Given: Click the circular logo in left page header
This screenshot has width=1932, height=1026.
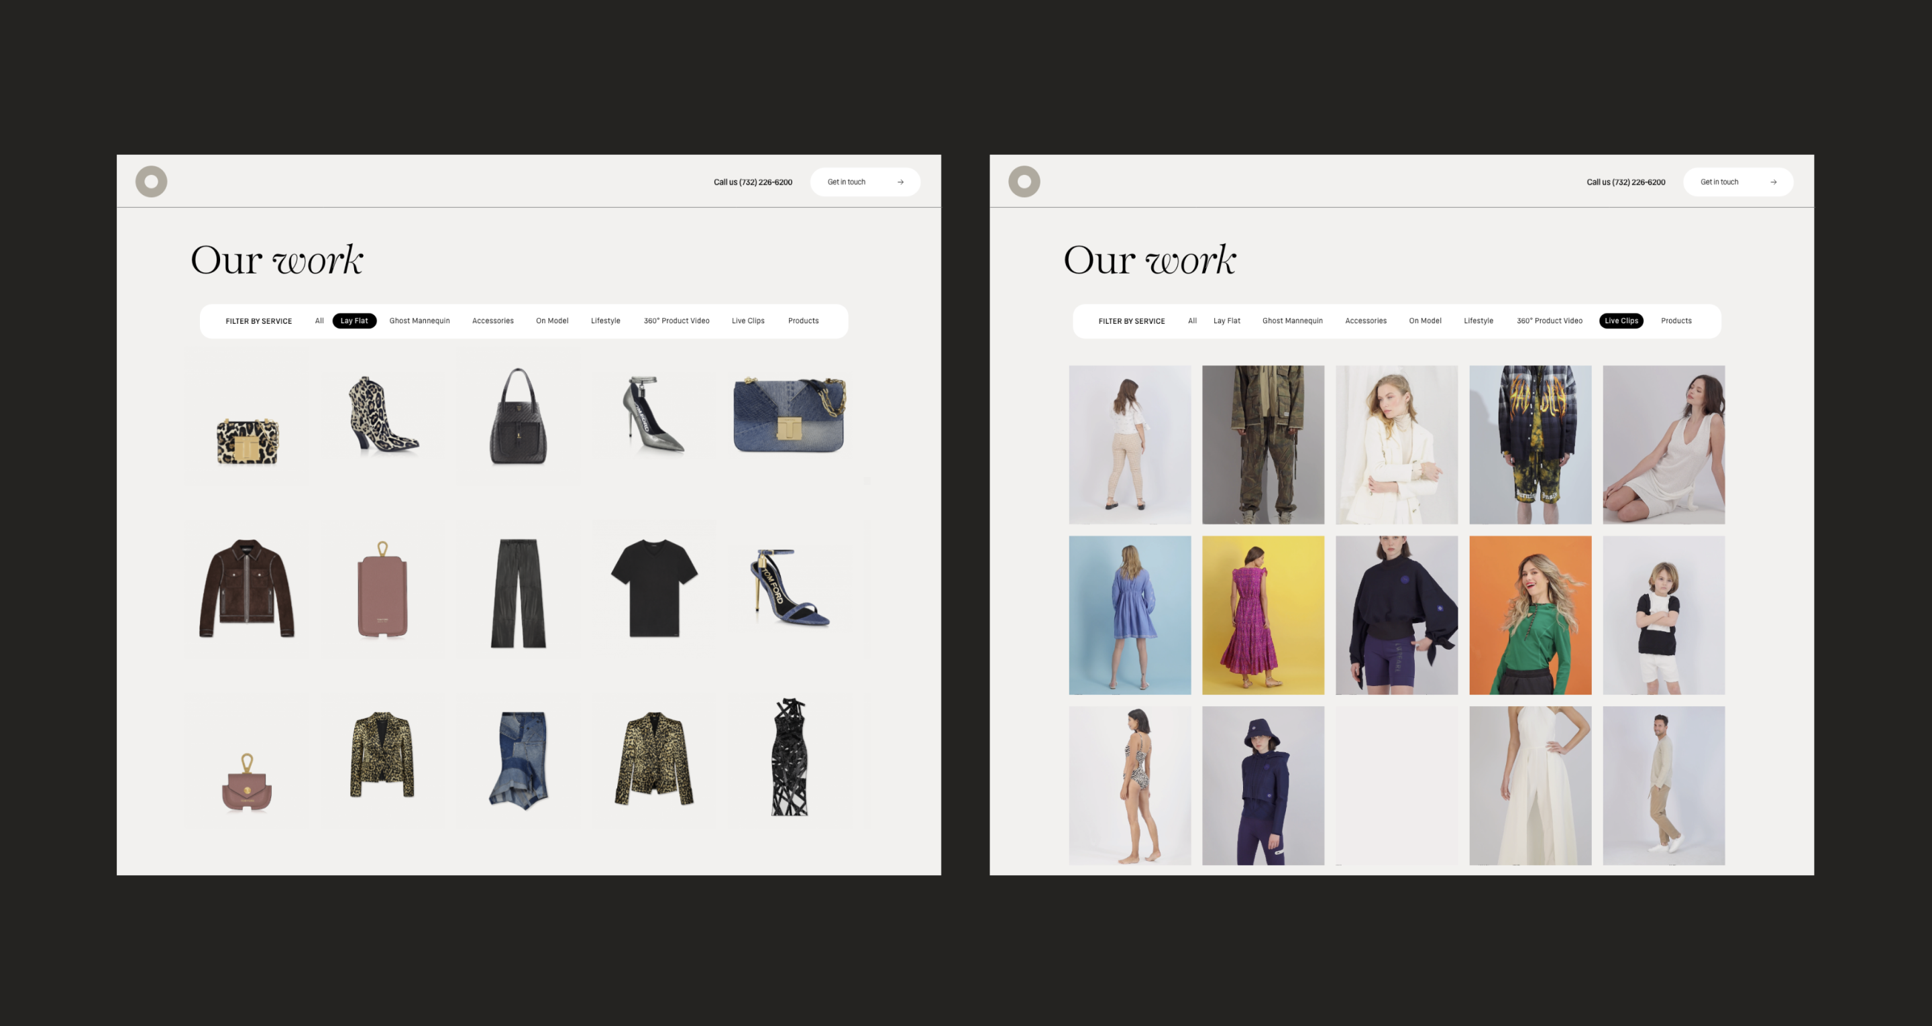Looking at the screenshot, I should (151, 182).
